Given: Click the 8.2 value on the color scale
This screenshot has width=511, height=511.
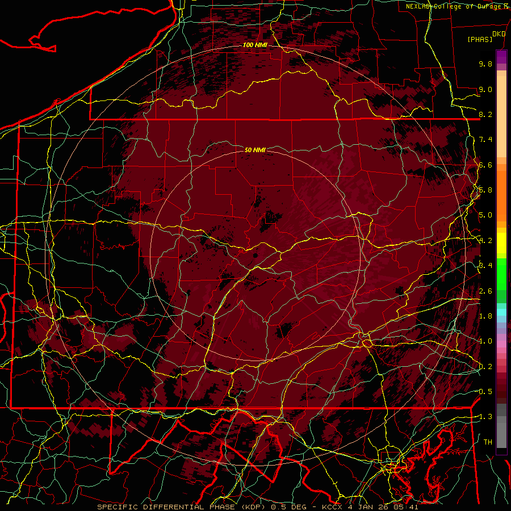Looking at the screenshot, I should 485,114.
